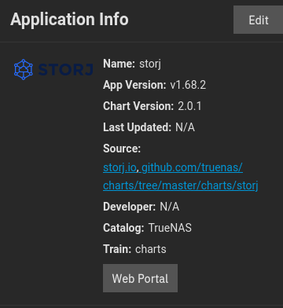Open the github.com/truenas charts source link

click(181, 177)
